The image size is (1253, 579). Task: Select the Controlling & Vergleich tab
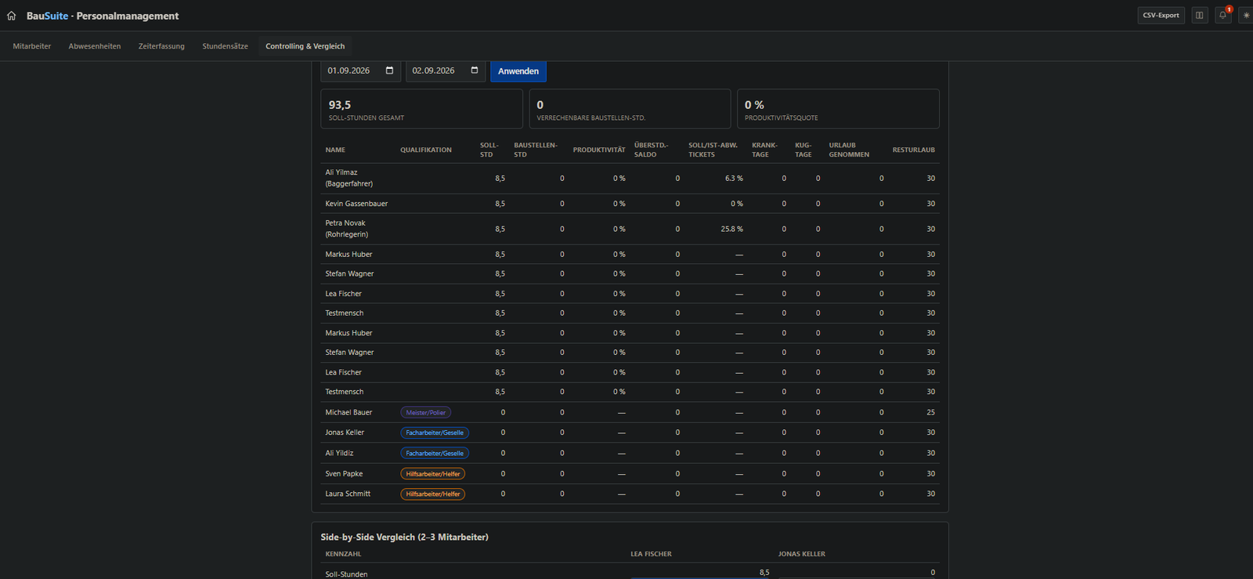point(305,46)
